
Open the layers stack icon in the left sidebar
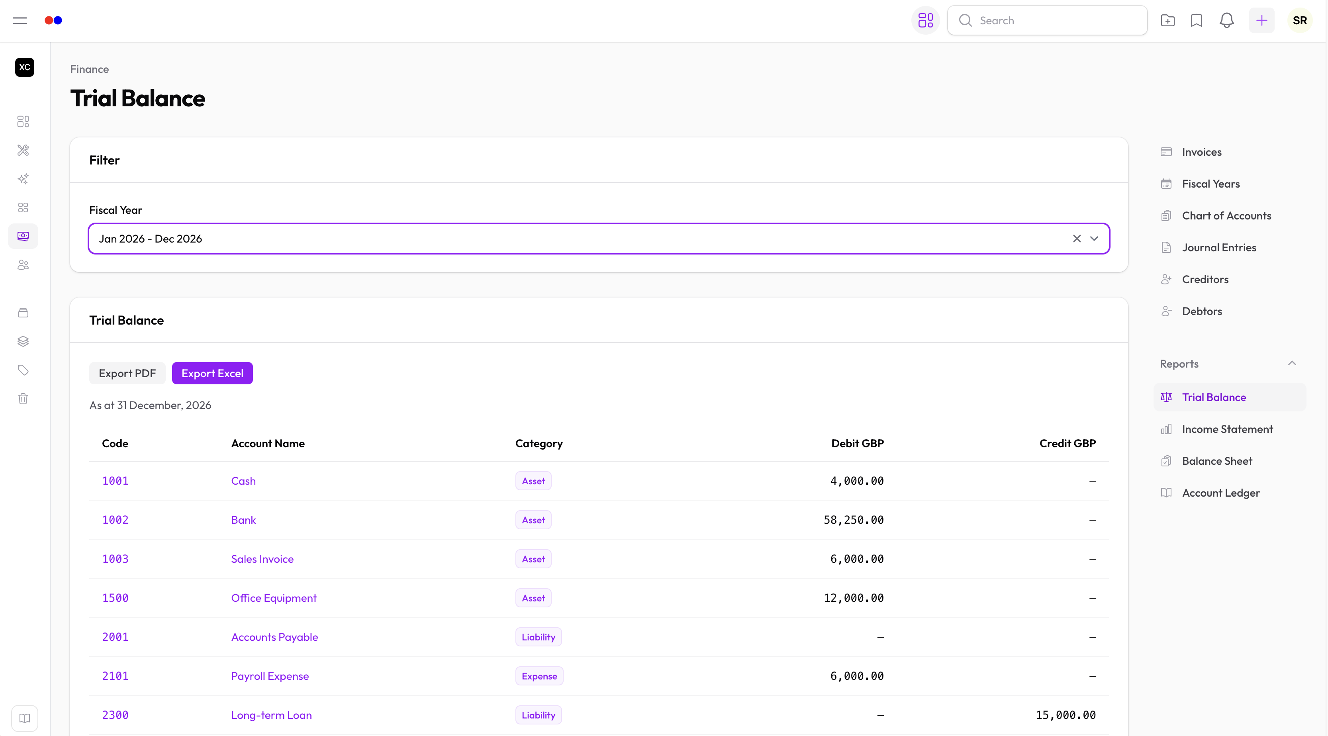pos(23,341)
